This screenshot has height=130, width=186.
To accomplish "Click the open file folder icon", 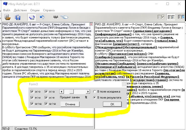I will pyautogui.click(x=8, y=17).
